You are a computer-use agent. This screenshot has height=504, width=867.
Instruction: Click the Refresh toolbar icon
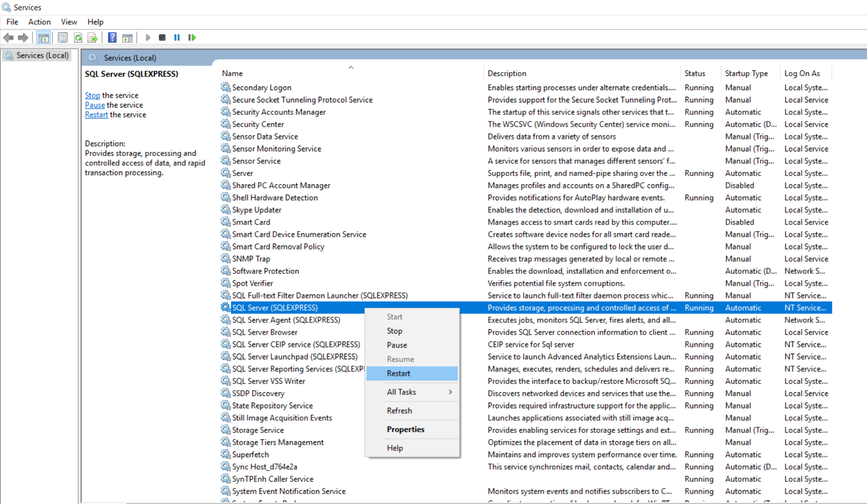78,38
